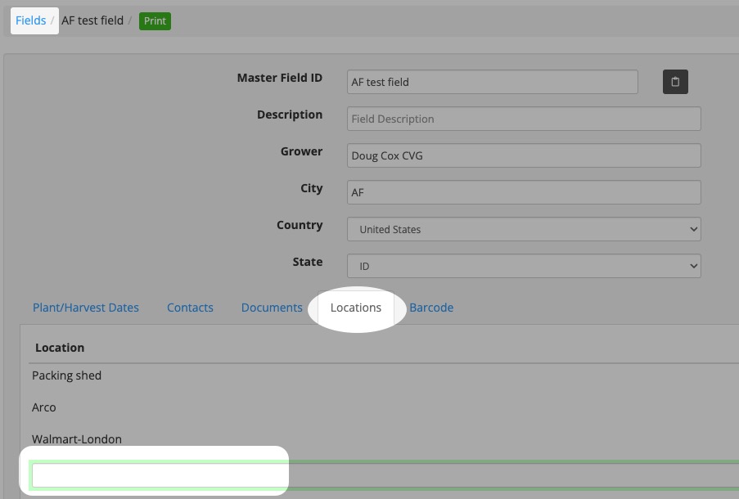Select the Packing shed location row
This screenshot has width=739, height=499.
pos(67,375)
